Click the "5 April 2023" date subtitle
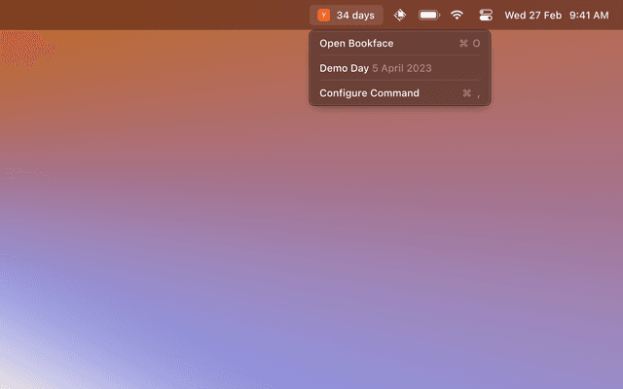This screenshot has height=389, width=623. 402,68
